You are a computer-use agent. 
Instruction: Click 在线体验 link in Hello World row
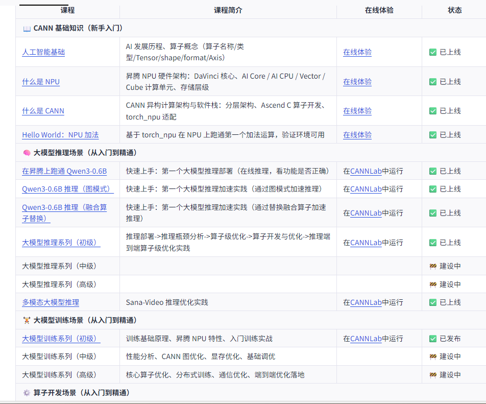point(357,135)
